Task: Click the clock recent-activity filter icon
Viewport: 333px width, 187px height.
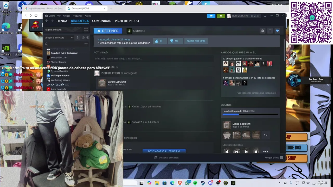Action: [x=83, y=37]
